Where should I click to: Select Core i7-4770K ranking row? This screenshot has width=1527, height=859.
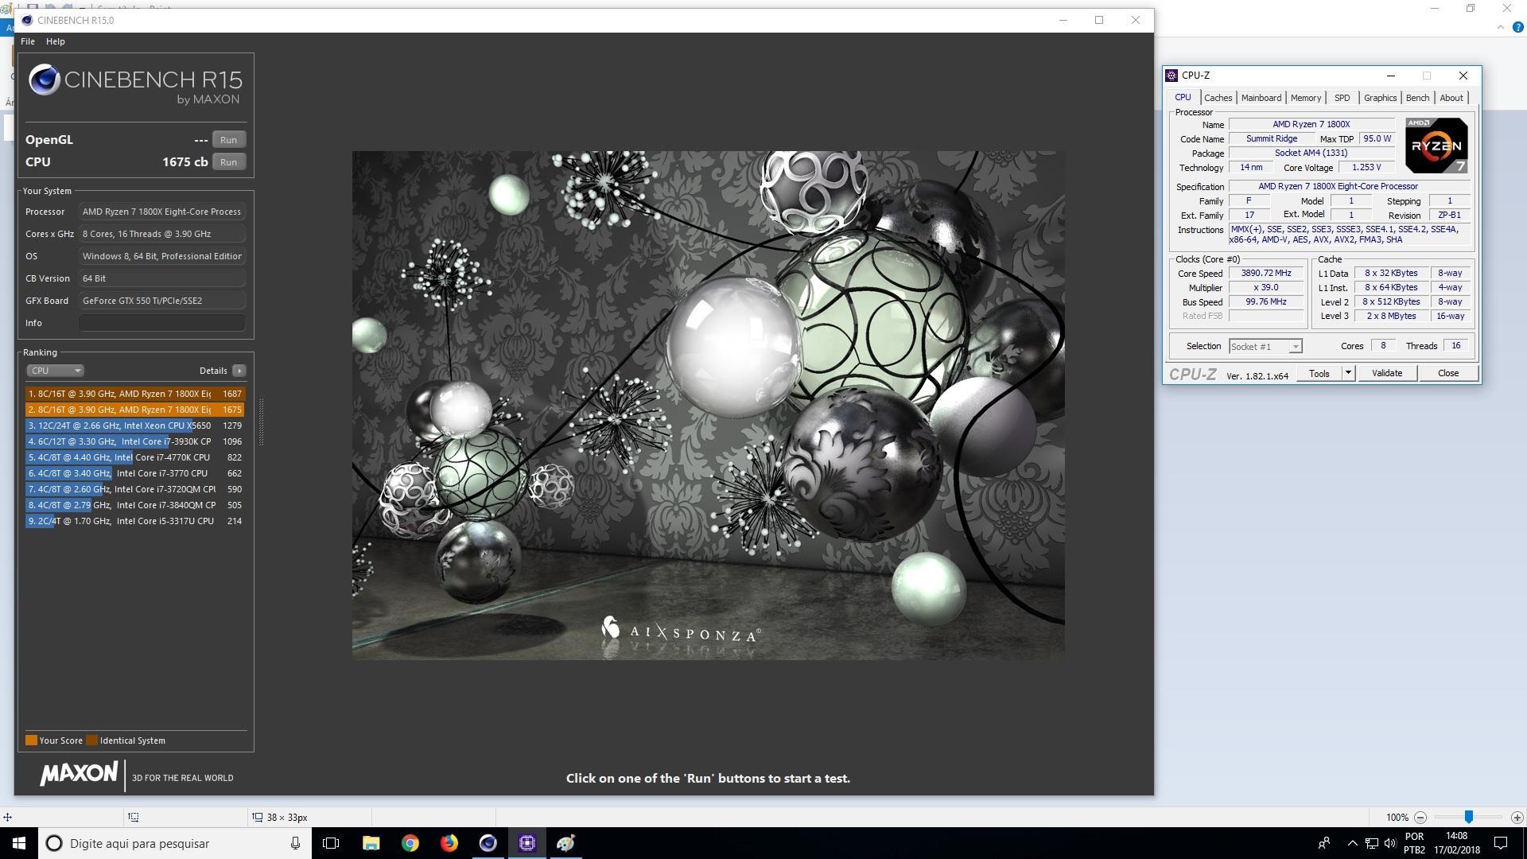134,457
